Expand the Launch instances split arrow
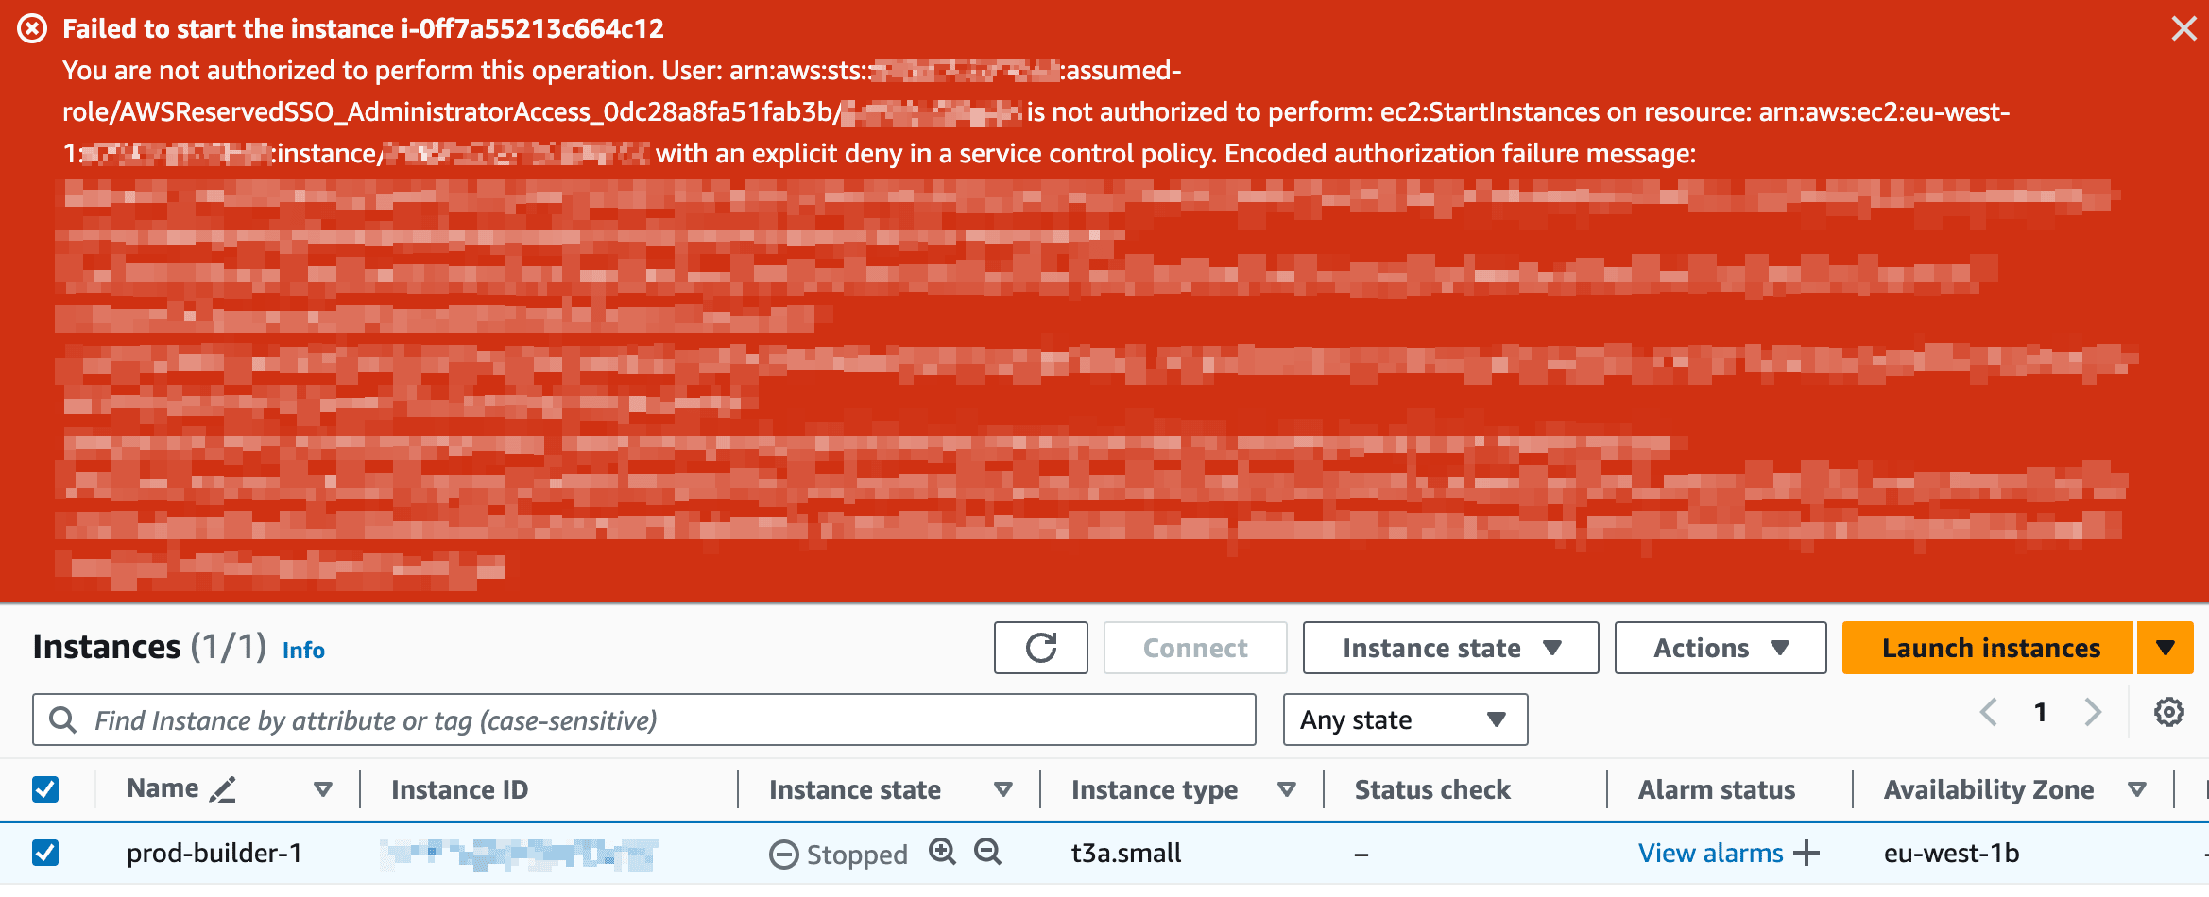 tap(2166, 648)
